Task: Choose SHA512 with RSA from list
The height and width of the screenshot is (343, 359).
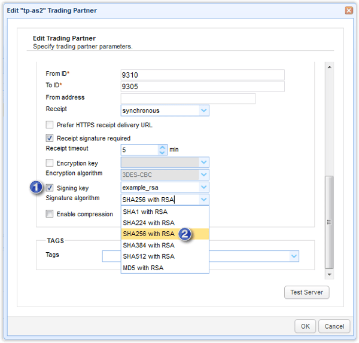Action: tap(148, 256)
